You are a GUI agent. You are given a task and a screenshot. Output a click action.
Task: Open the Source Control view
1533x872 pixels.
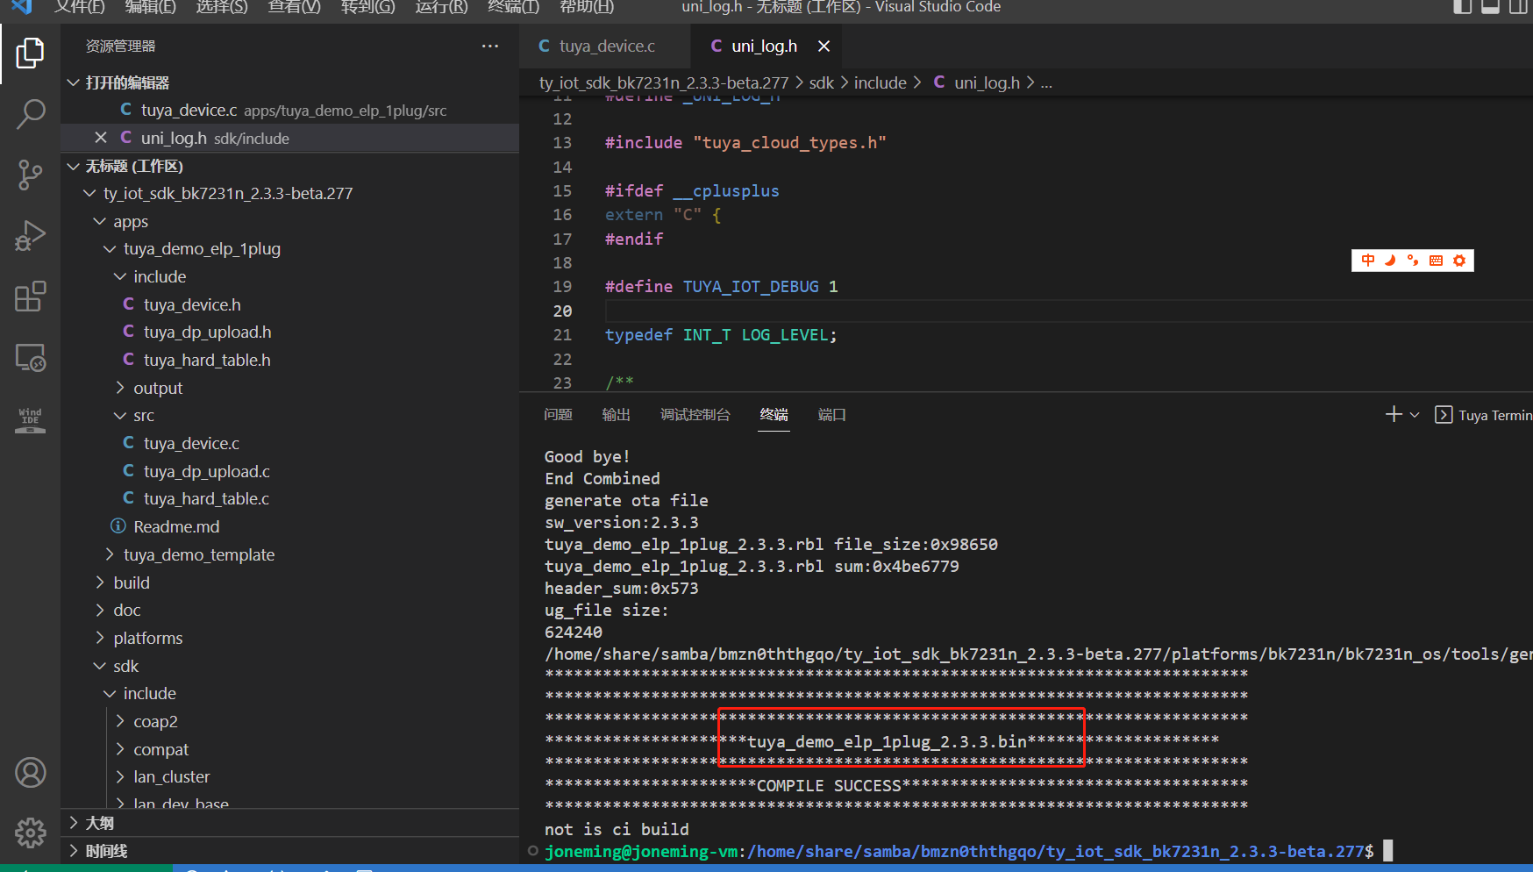tap(30, 175)
